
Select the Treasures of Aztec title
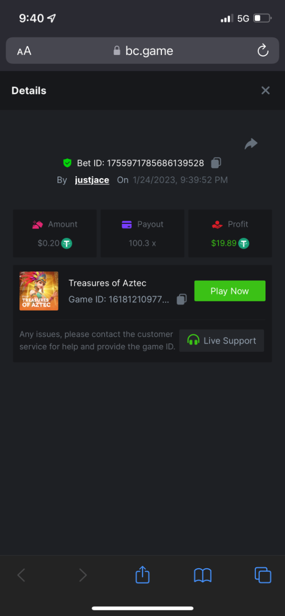[x=107, y=283]
